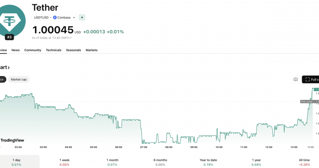Viewport: 319px width, 168px height.
Task: Switch to the Community tab
Action: [33, 50]
